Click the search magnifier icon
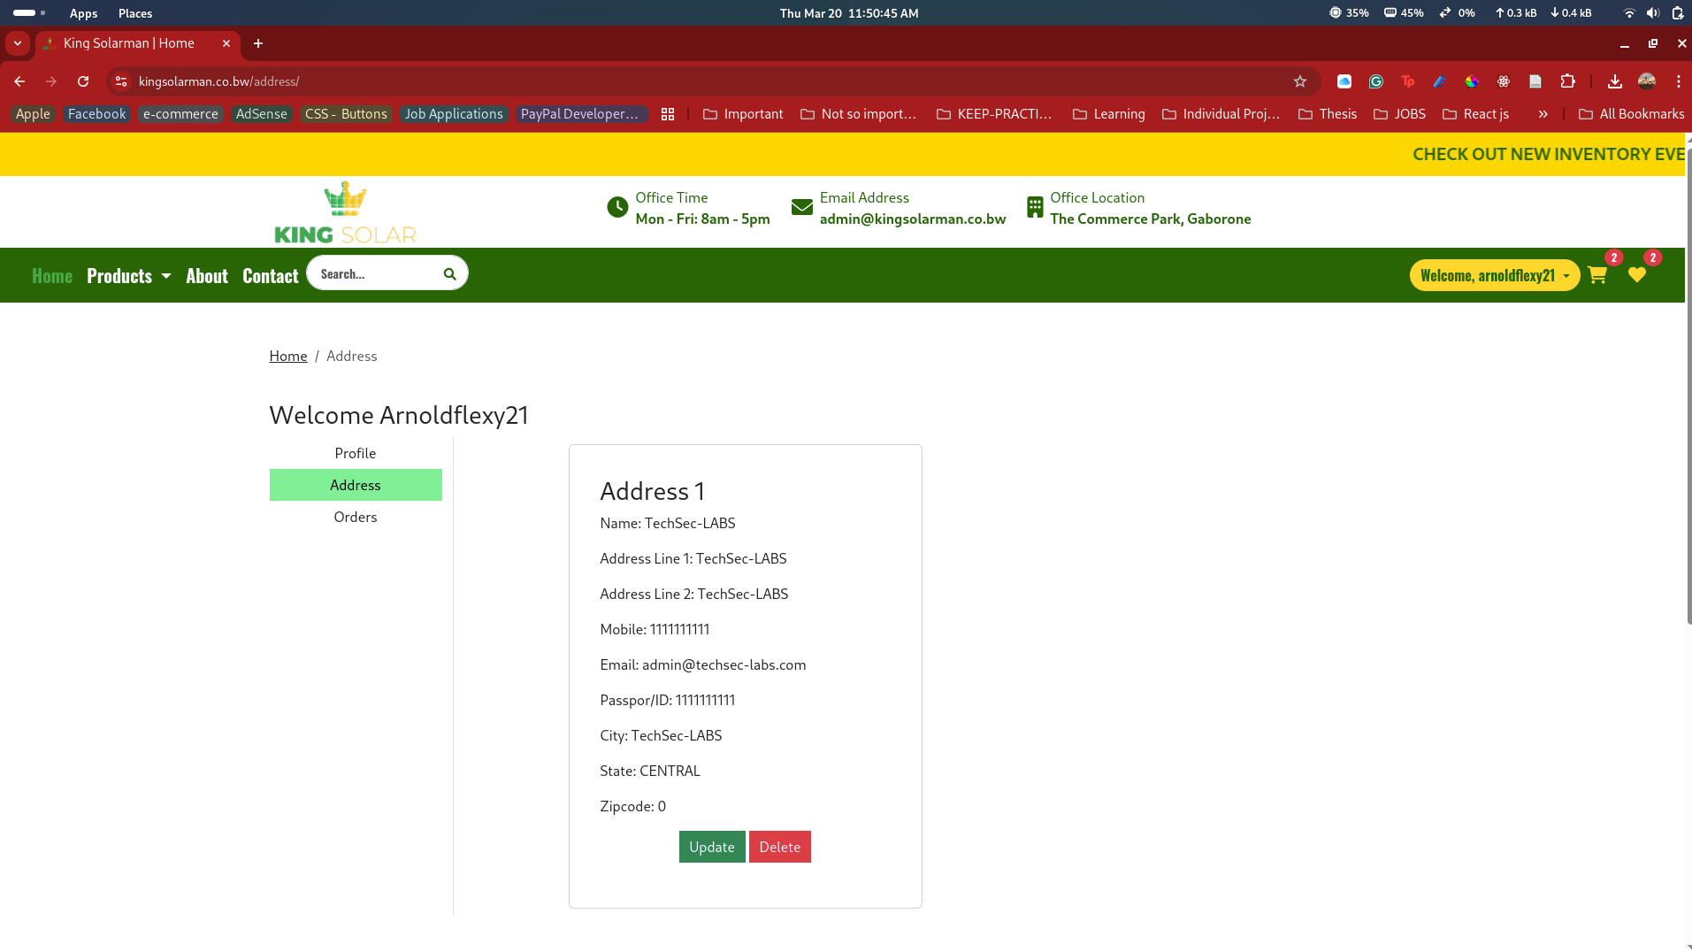Viewport: 1692px width, 952px height. click(x=449, y=274)
